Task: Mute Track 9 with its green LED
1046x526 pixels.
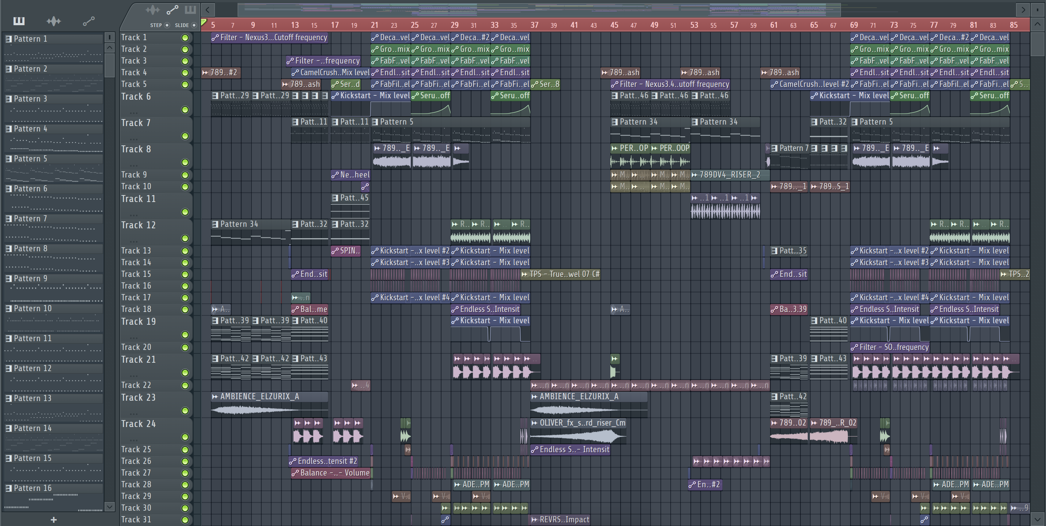Action: coord(185,175)
